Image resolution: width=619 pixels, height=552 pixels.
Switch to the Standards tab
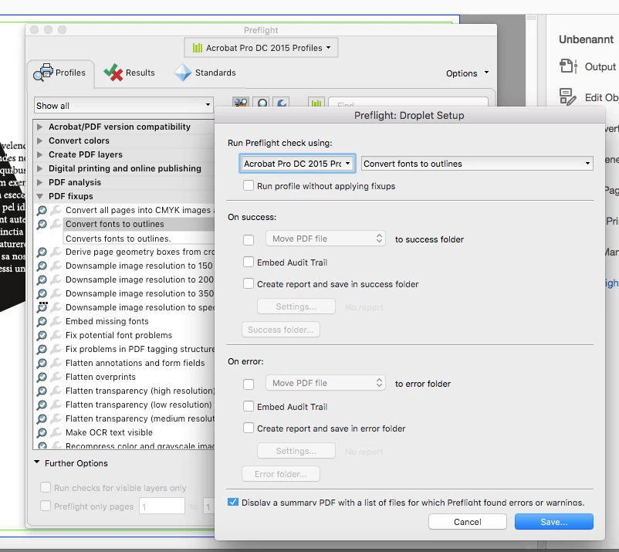click(205, 73)
